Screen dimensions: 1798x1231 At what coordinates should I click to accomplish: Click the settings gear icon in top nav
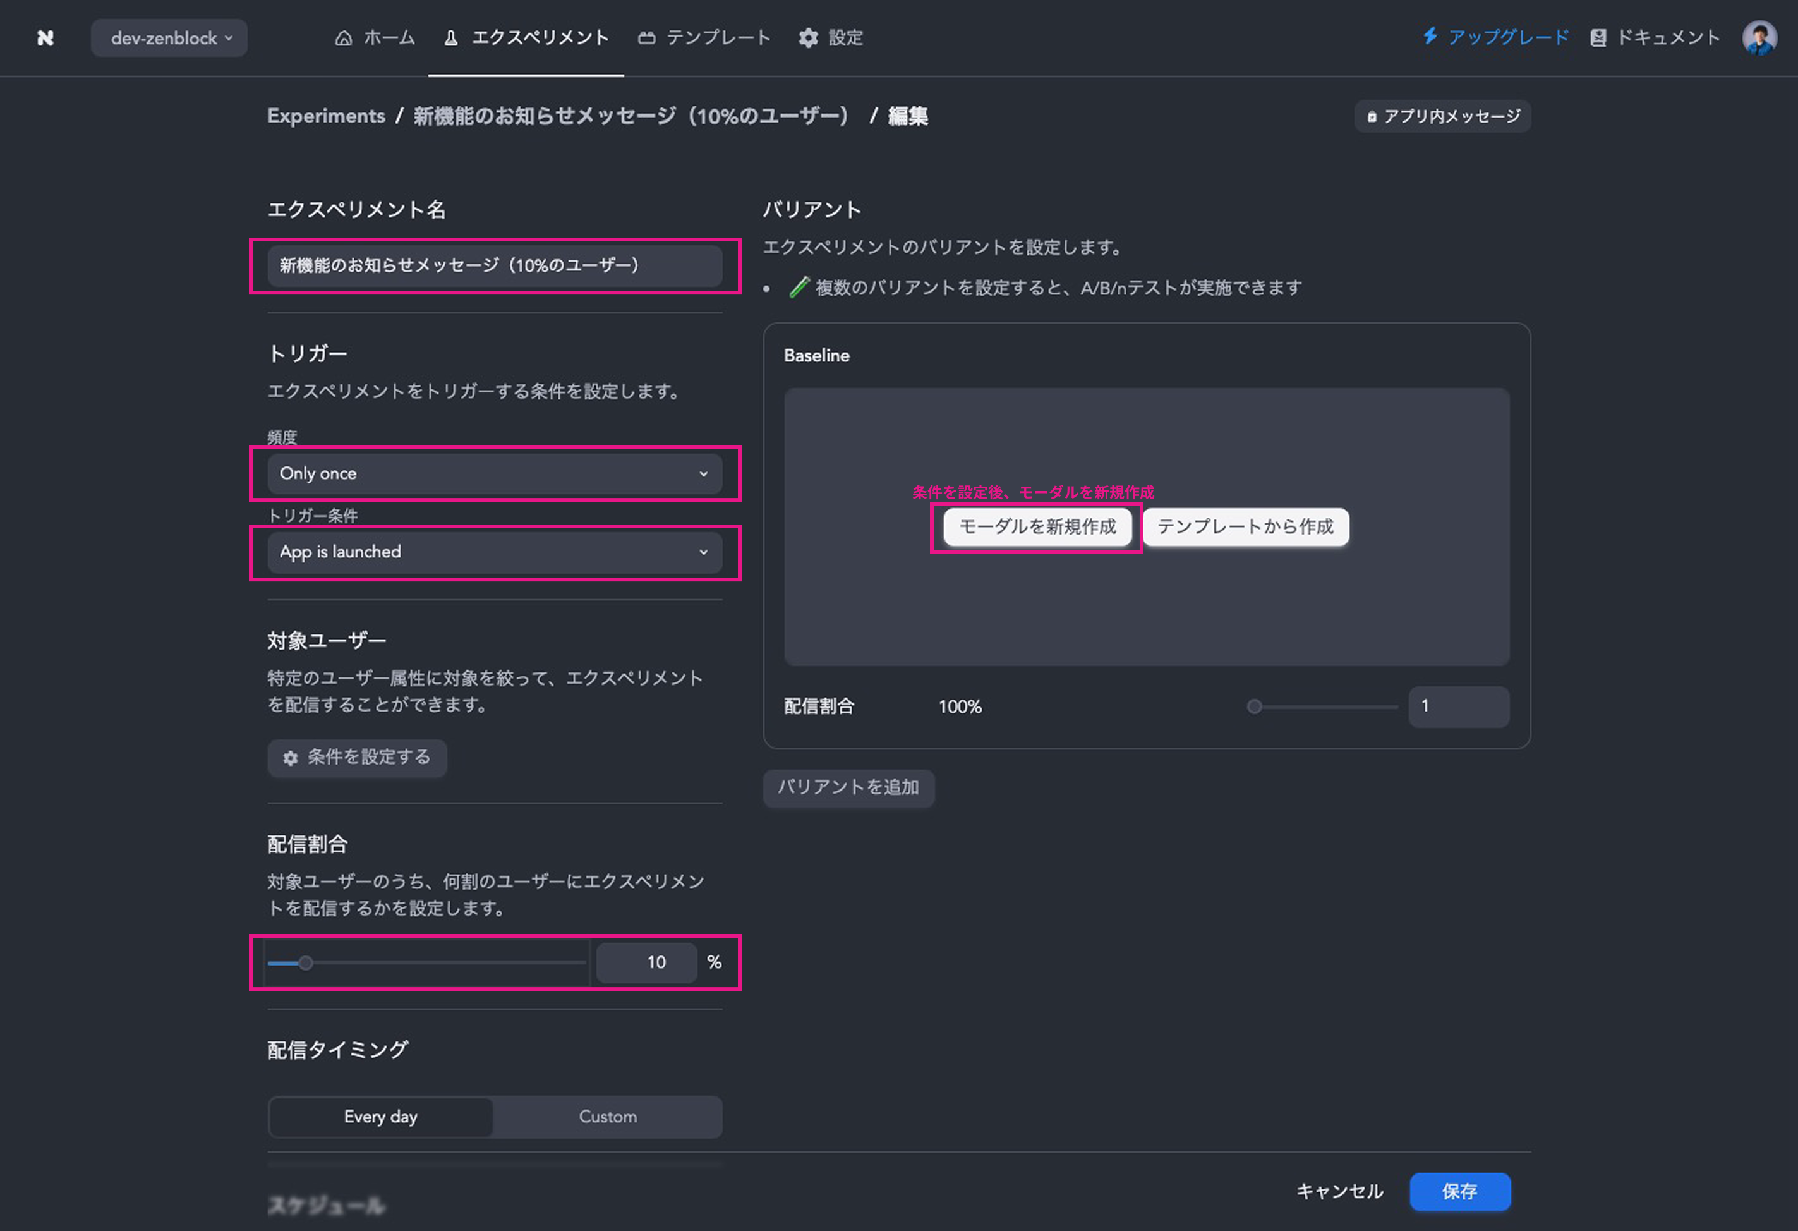tap(807, 38)
